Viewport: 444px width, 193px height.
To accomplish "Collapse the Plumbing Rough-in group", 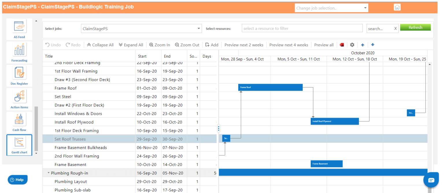I will click(x=48, y=173).
